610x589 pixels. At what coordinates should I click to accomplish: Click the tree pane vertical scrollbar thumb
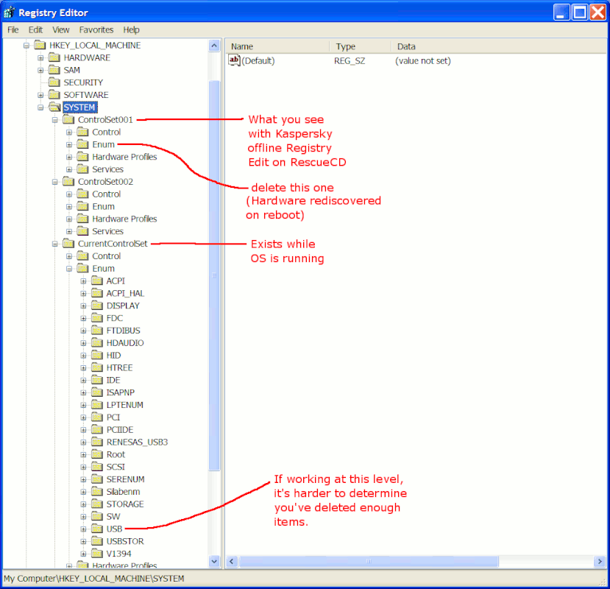pyautogui.click(x=214, y=275)
